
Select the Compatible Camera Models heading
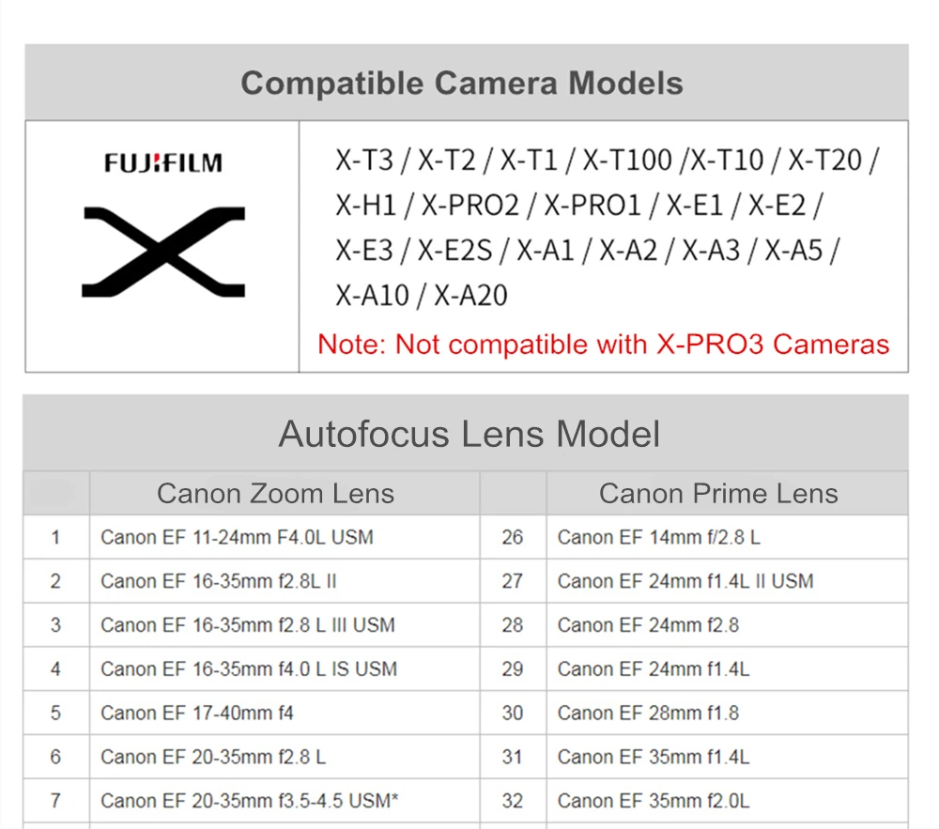(462, 83)
